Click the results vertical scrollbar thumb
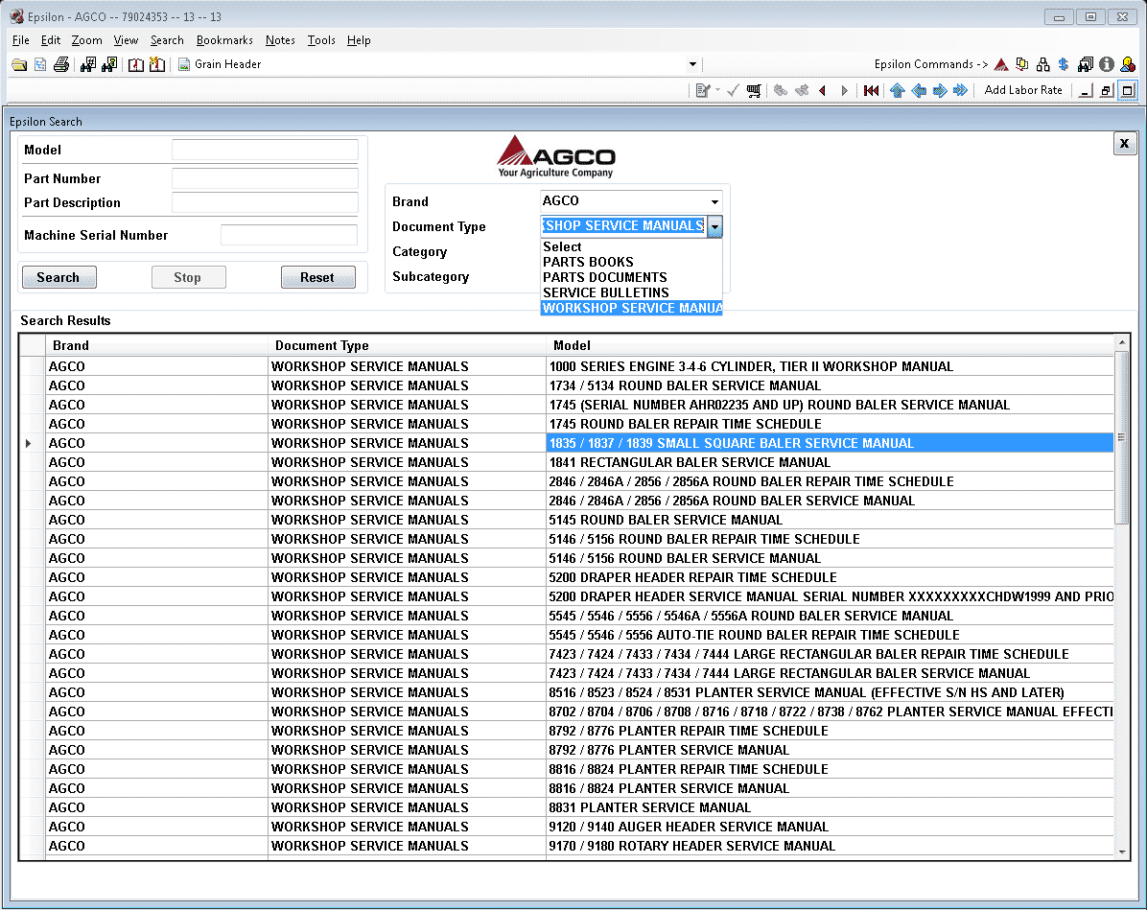 point(1121,436)
